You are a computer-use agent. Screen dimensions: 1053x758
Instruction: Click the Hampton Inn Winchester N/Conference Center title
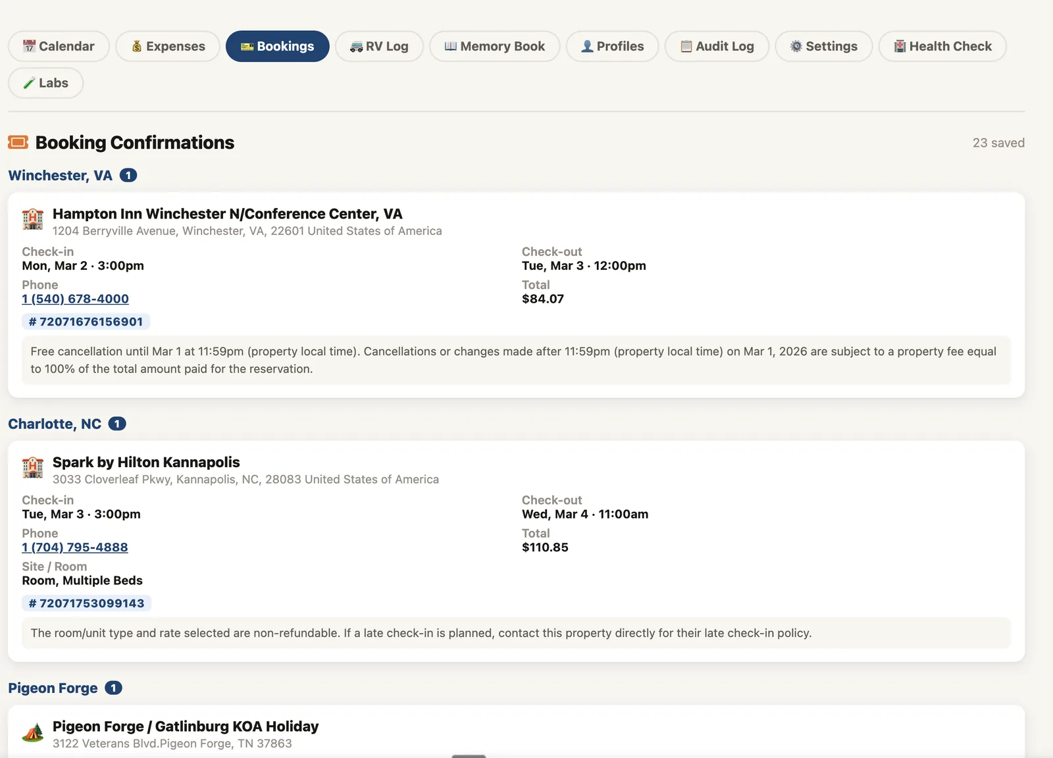pos(228,214)
